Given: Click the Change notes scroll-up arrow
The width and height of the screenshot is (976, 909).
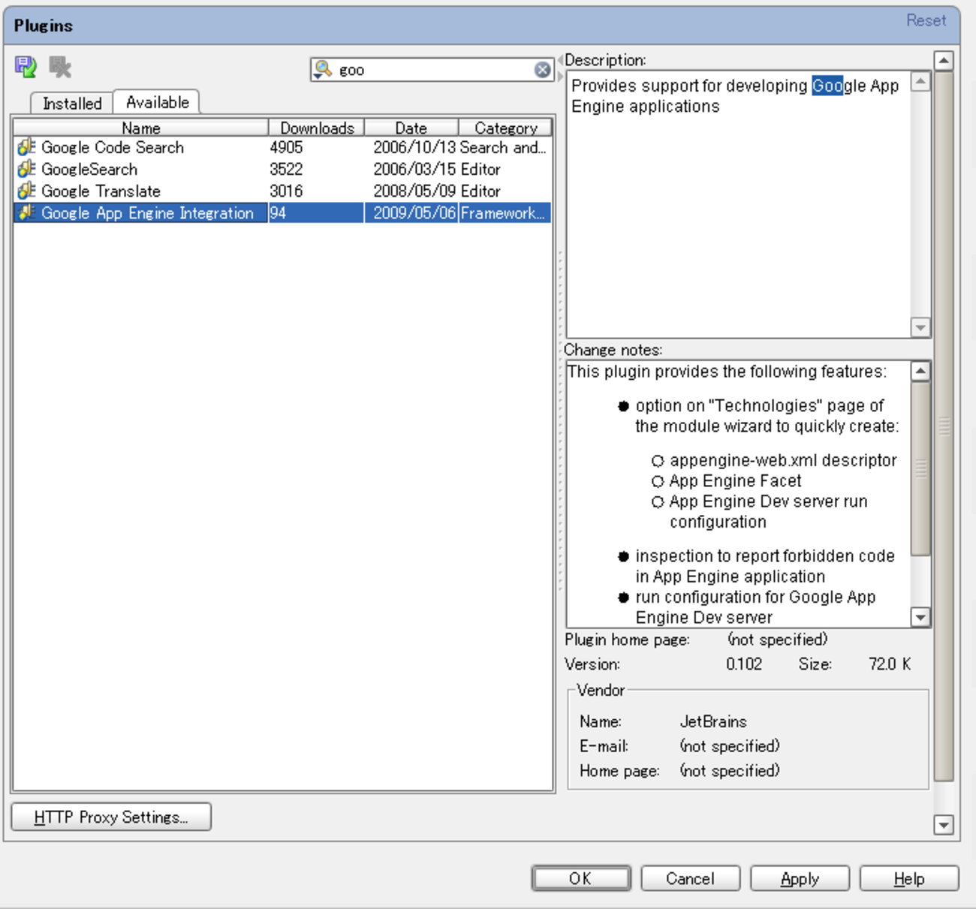Looking at the screenshot, I should click(920, 371).
